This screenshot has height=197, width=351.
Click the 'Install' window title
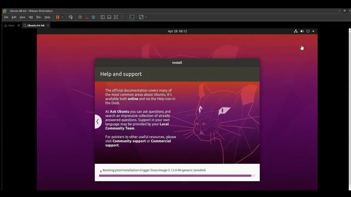pos(177,63)
